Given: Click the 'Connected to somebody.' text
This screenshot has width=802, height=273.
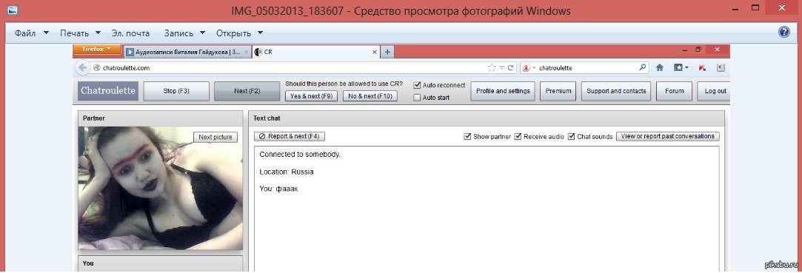Looking at the screenshot, I should pos(300,155).
